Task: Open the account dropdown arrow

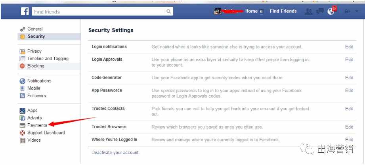Action: click(x=357, y=12)
